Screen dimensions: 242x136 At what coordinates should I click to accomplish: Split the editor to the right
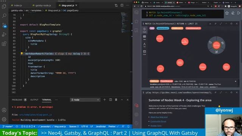122,5
